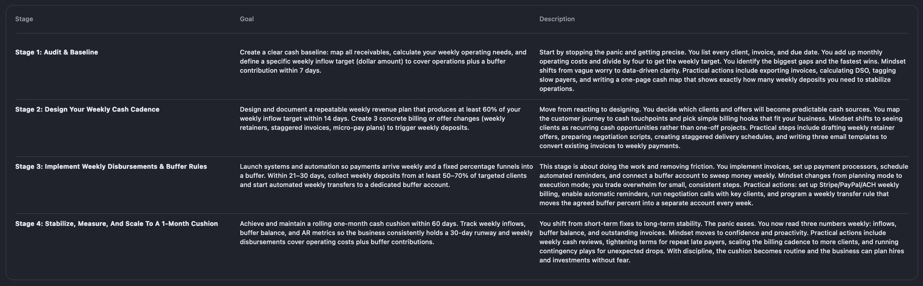This screenshot has height=286, width=923.
Task: Click the Goal column header
Action: point(246,19)
